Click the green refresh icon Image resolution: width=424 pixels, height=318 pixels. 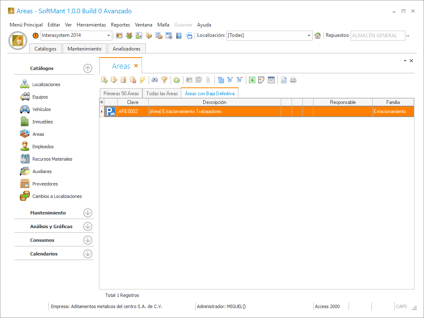[177, 80]
